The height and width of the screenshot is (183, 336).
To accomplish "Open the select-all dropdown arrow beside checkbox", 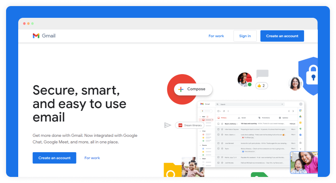I will tap(220, 111).
